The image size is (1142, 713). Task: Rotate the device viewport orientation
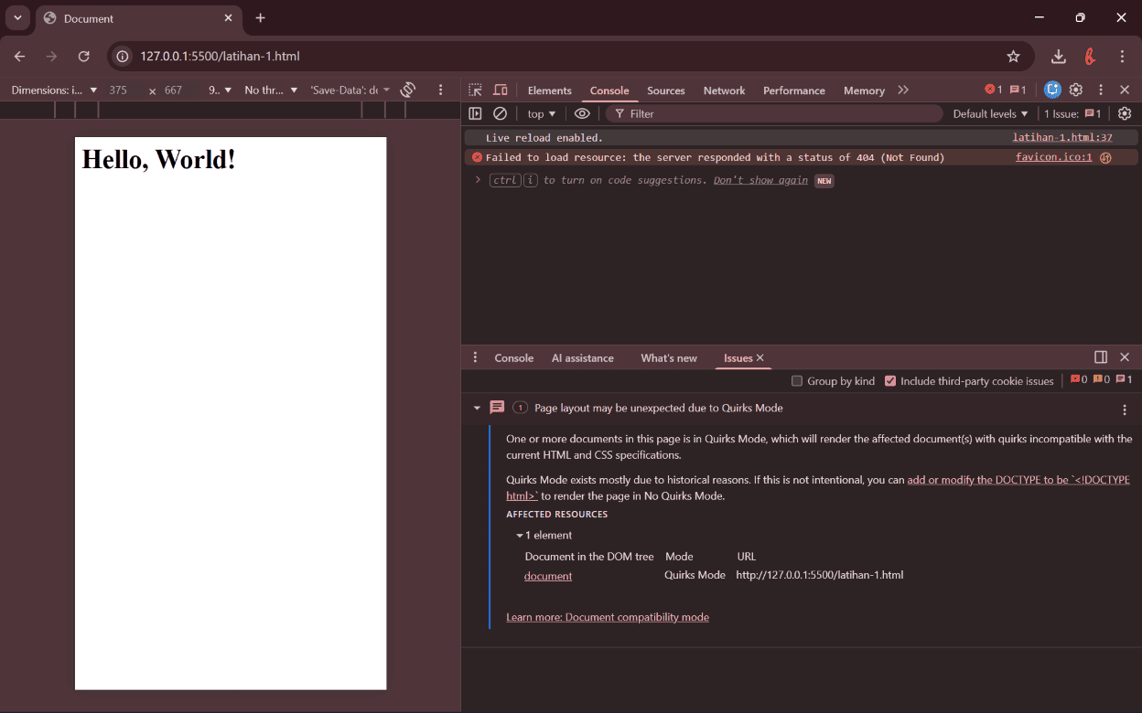point(408,90)
